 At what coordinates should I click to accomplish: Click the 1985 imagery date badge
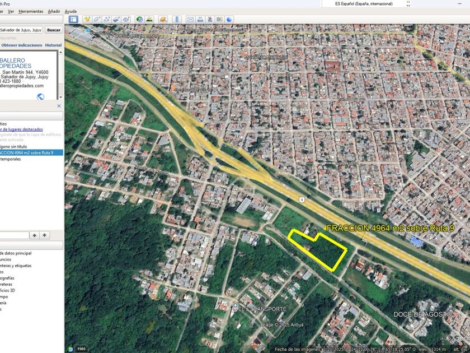pyautogui.click(x=81, y=349)
